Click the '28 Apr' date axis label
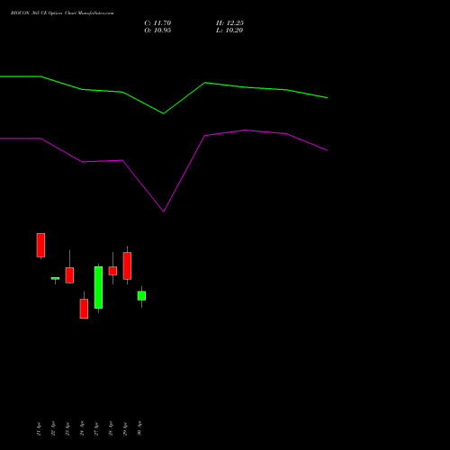 (111, 428)
